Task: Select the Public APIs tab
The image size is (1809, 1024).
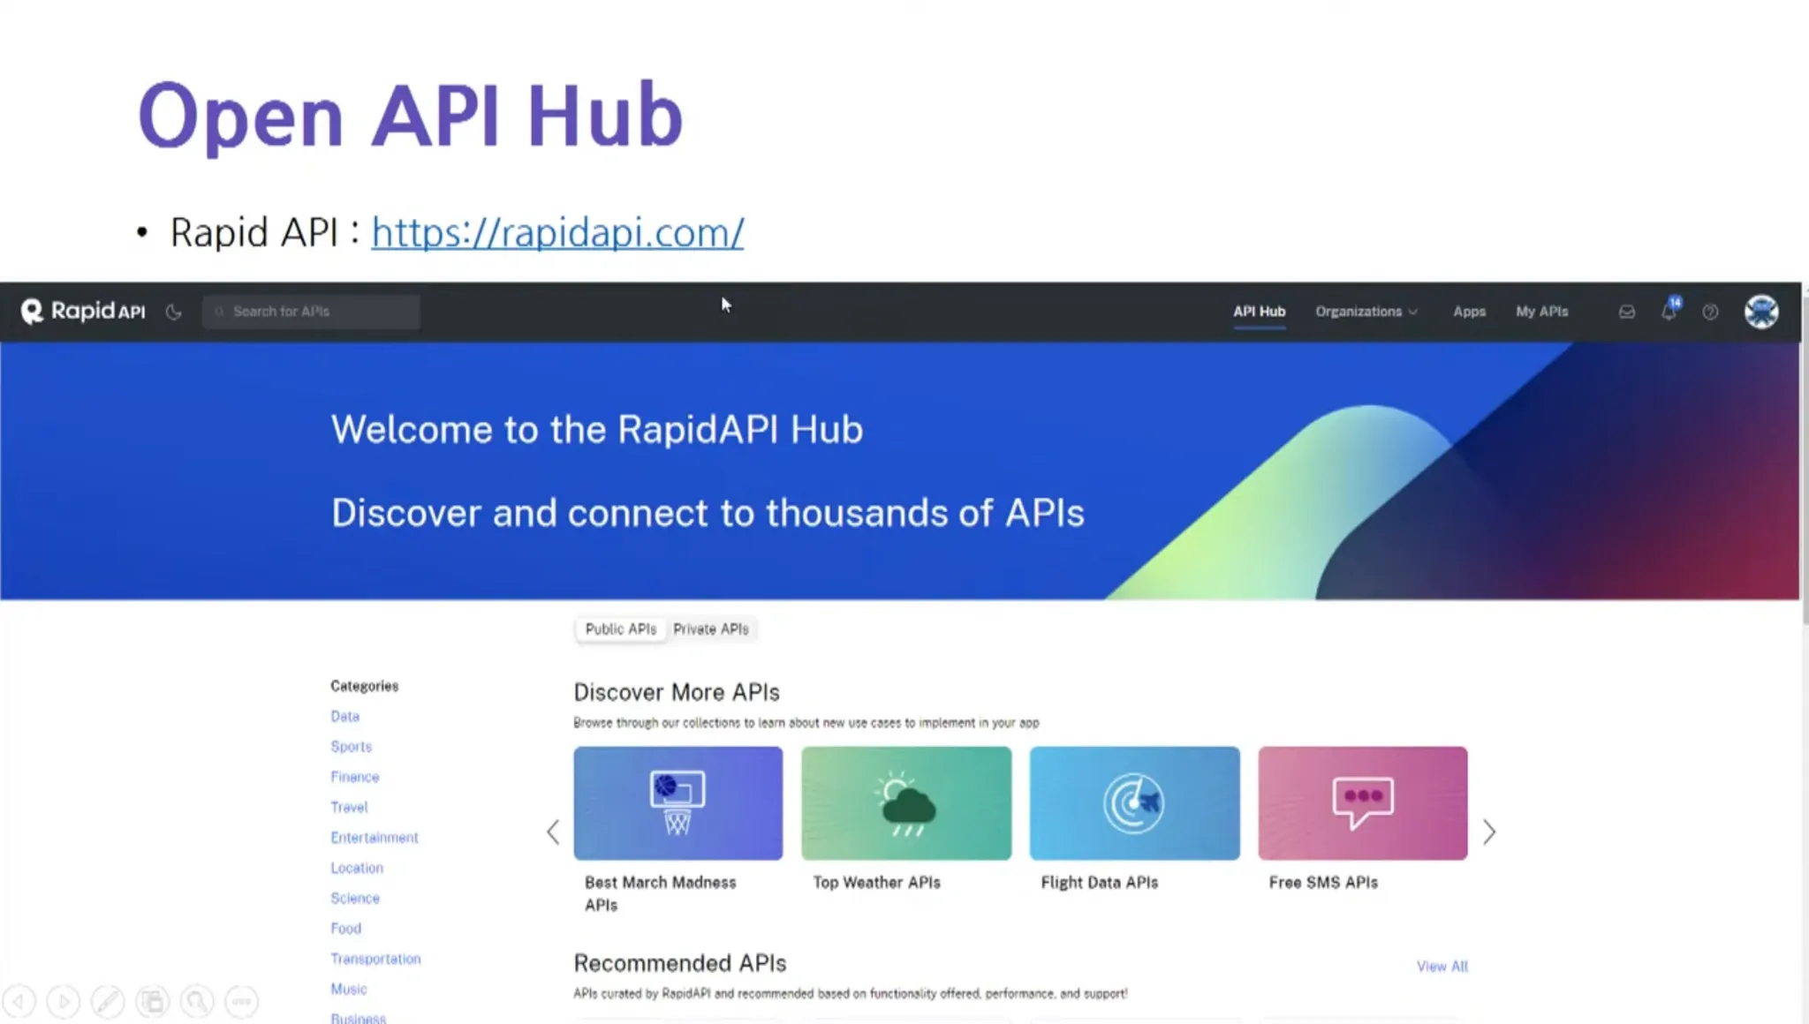Action: pyautogui.click(x=621, y=629)
